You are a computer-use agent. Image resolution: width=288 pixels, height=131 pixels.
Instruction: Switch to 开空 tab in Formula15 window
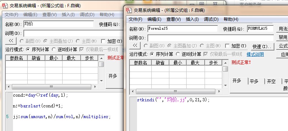tap(273, 81)
